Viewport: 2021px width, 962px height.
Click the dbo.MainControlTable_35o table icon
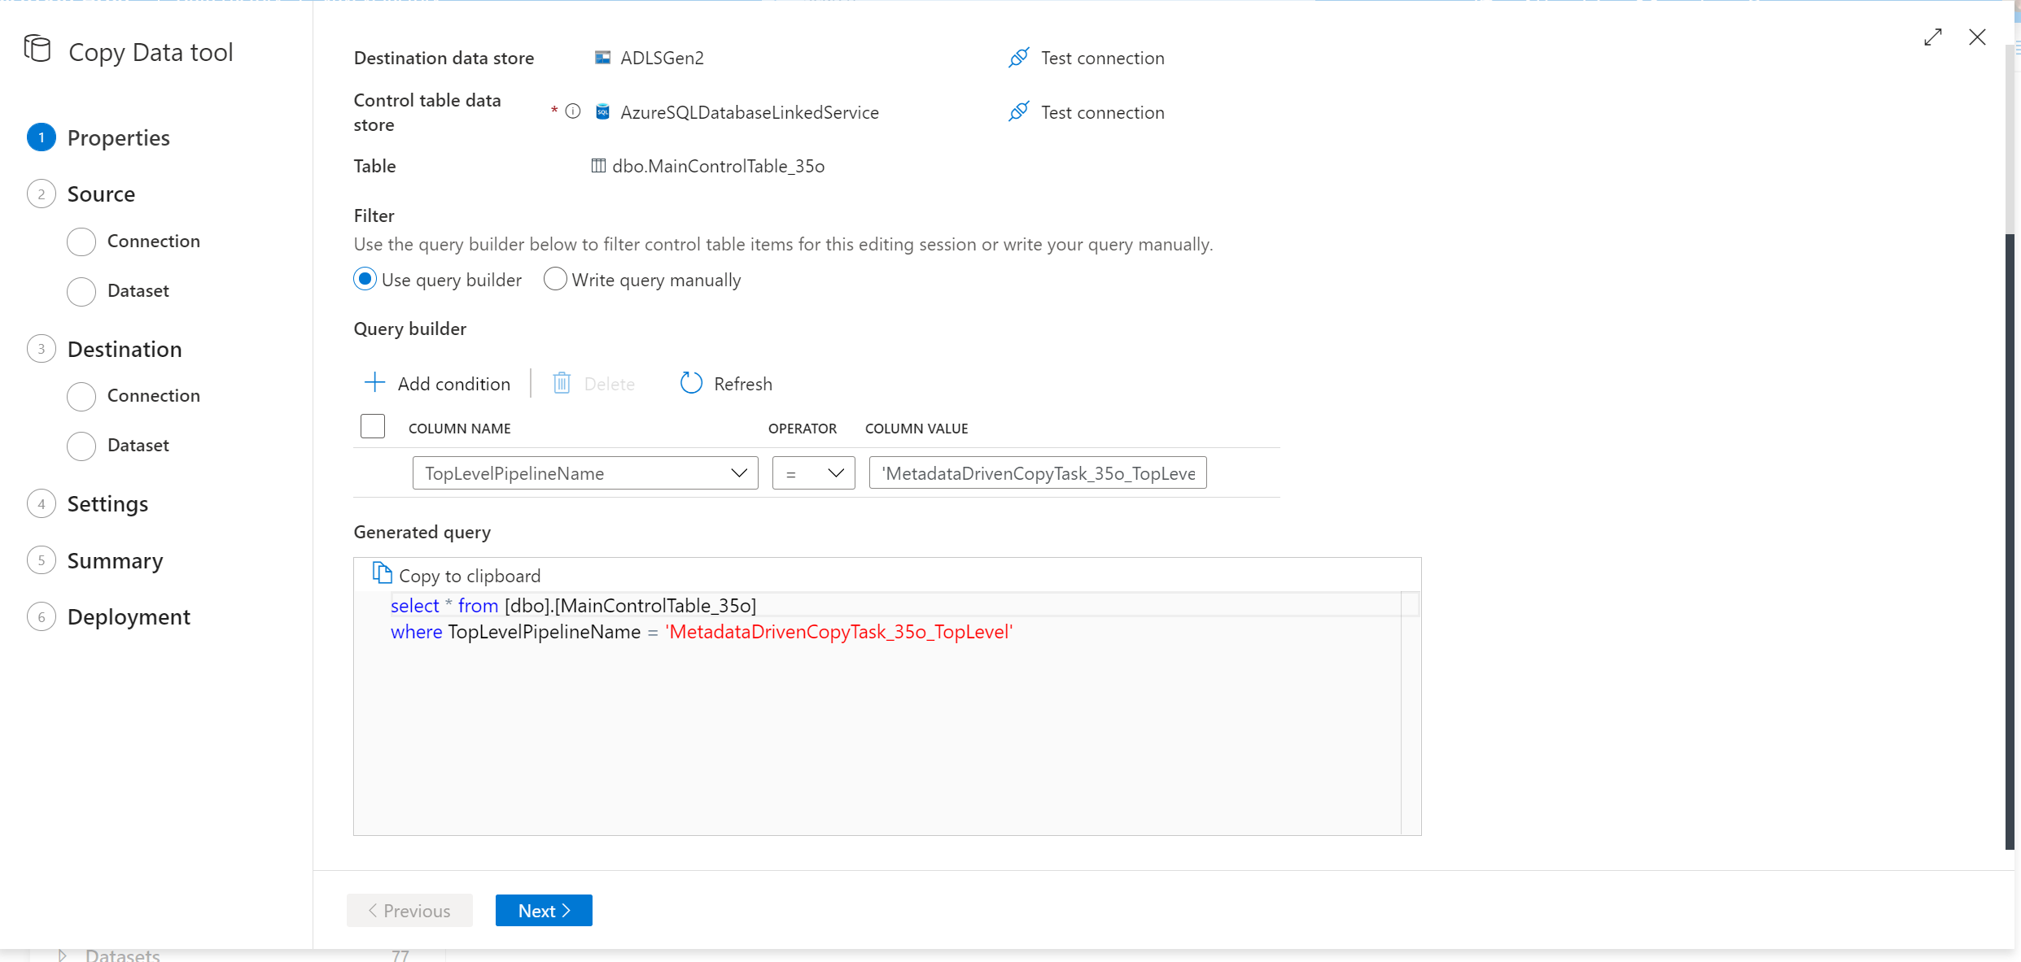click(599, 165)
